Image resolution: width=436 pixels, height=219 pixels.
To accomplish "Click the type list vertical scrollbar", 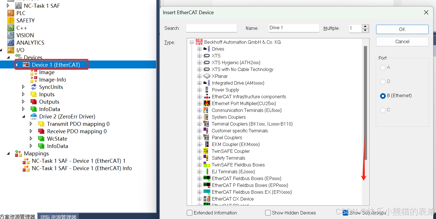I will point(366,103).
